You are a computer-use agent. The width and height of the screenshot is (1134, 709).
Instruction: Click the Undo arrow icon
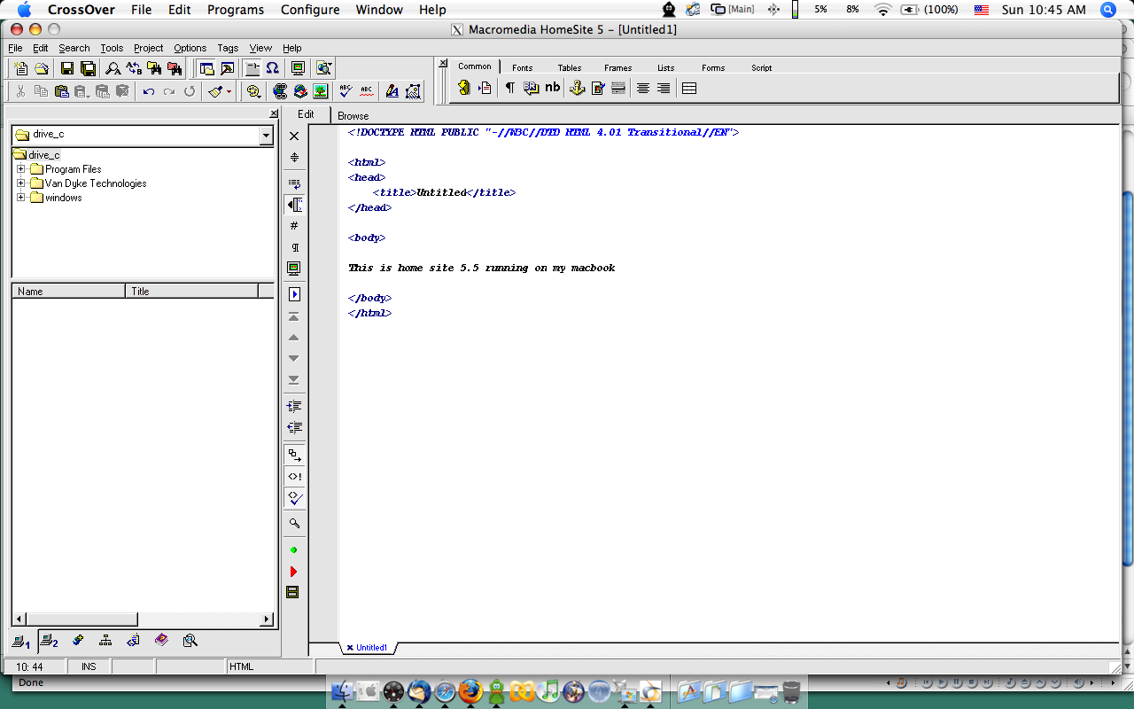tap(148, 91)
